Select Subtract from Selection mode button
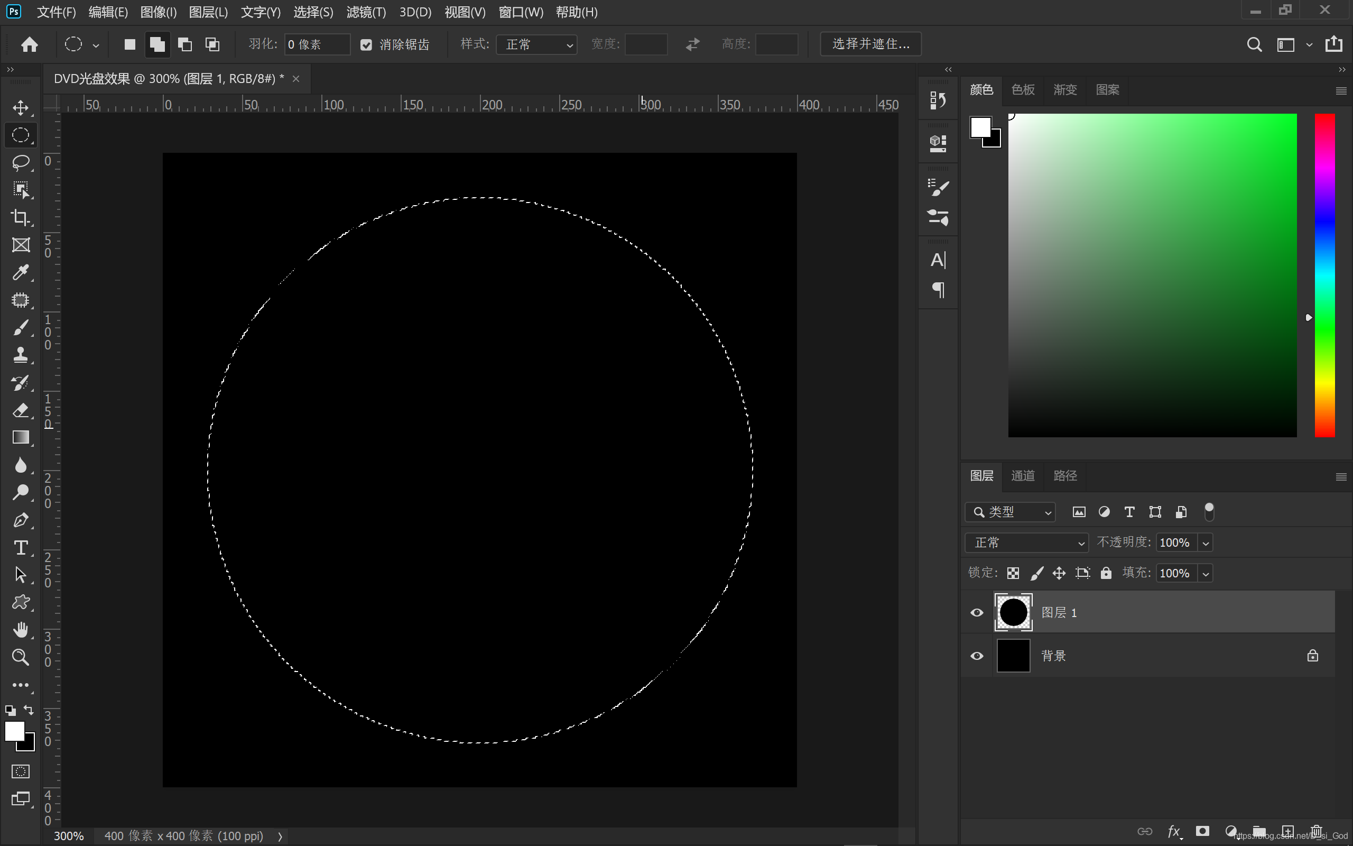The image size is (1353, 846). point(185,44)
